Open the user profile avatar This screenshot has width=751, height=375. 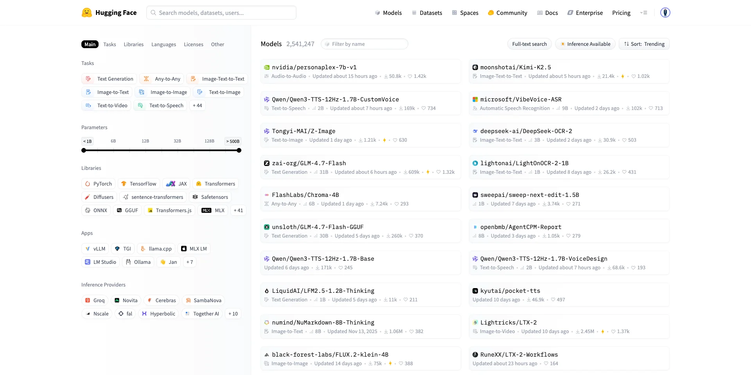pos(665,13)
